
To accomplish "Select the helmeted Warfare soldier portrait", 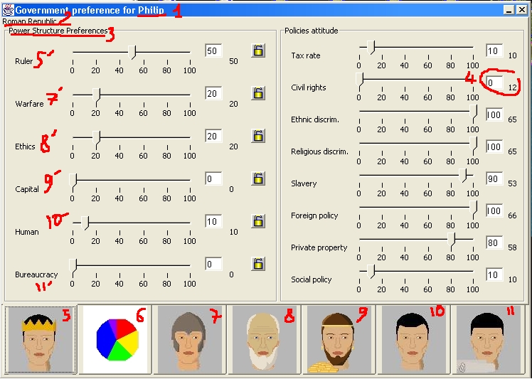I will point(189,340).
